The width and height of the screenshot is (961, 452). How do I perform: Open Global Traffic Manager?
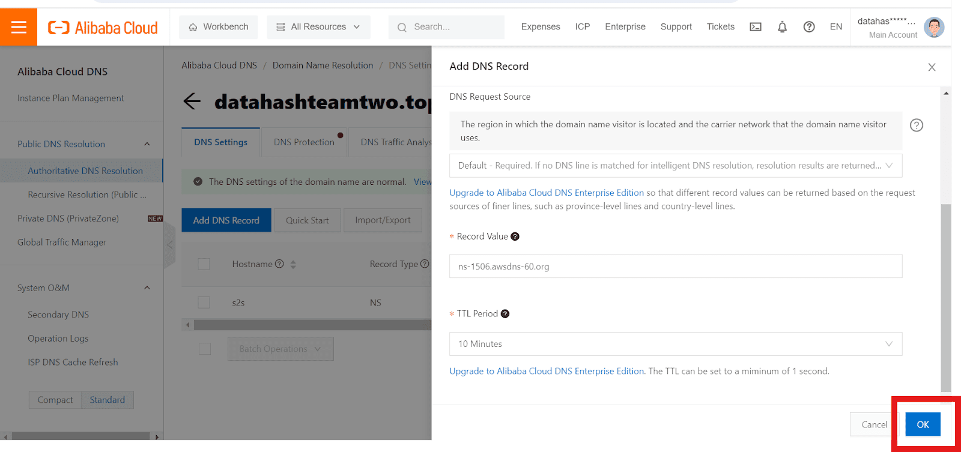coord(62,243)
